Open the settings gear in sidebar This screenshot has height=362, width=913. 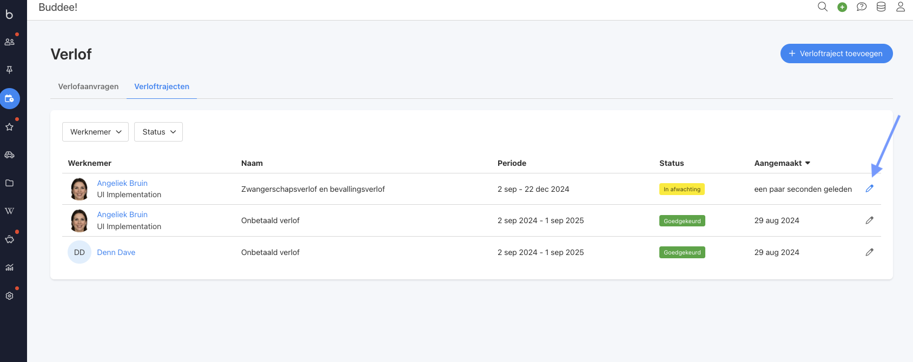coord(9,296)
